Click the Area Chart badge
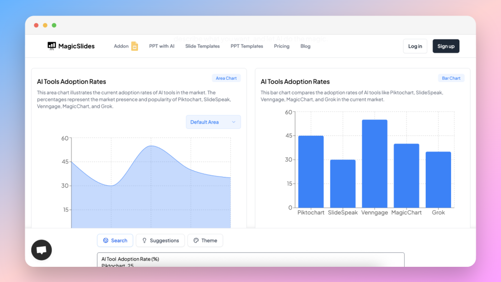Screen dimensions: 501x282 [226, 78]
